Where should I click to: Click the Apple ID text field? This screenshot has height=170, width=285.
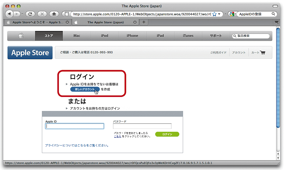pyautogui.click(x=75, y=126)
